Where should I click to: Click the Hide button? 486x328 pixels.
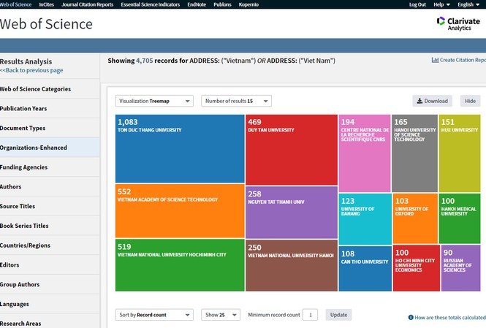point(470,101)
